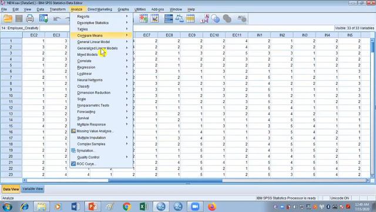The width and height of the screenshot is (376, 212).
Task: Open PowerPoint from the taskbar
Action: coord(93,207)
